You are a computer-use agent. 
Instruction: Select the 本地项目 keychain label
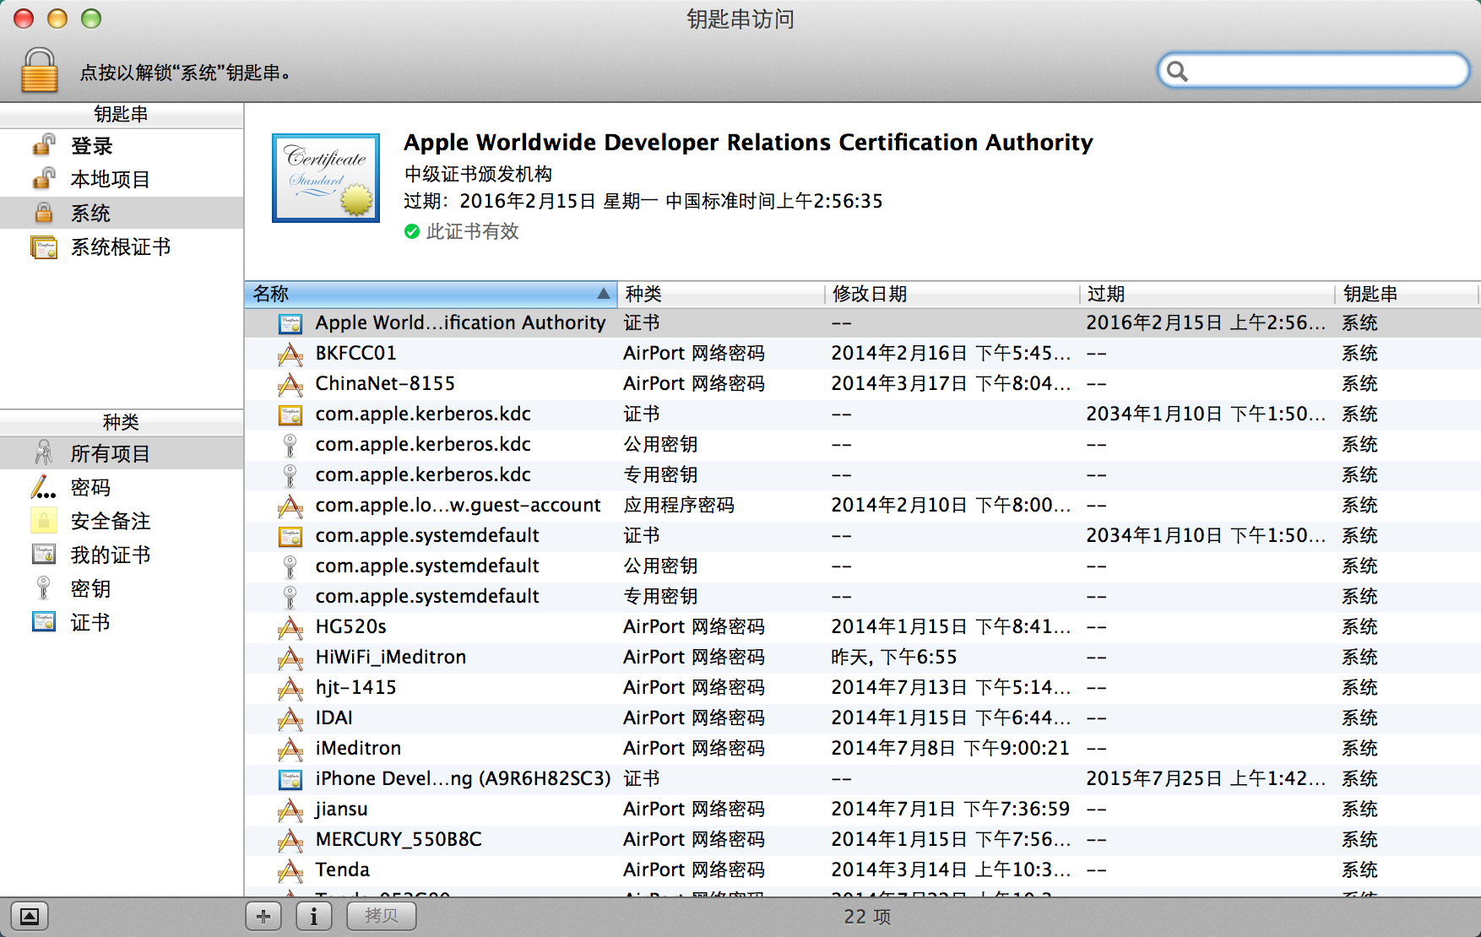pos(111,180)
